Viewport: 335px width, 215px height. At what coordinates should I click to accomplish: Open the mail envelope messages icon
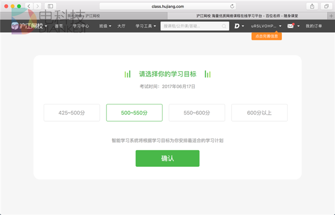(290, 26)
